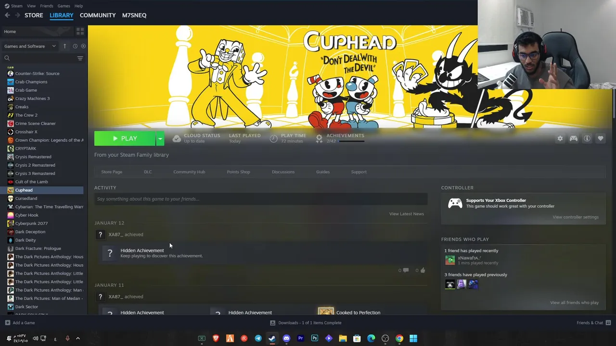Click the main content vertical scrollbar
616x346 pixels.
click(x=614, y=103)
